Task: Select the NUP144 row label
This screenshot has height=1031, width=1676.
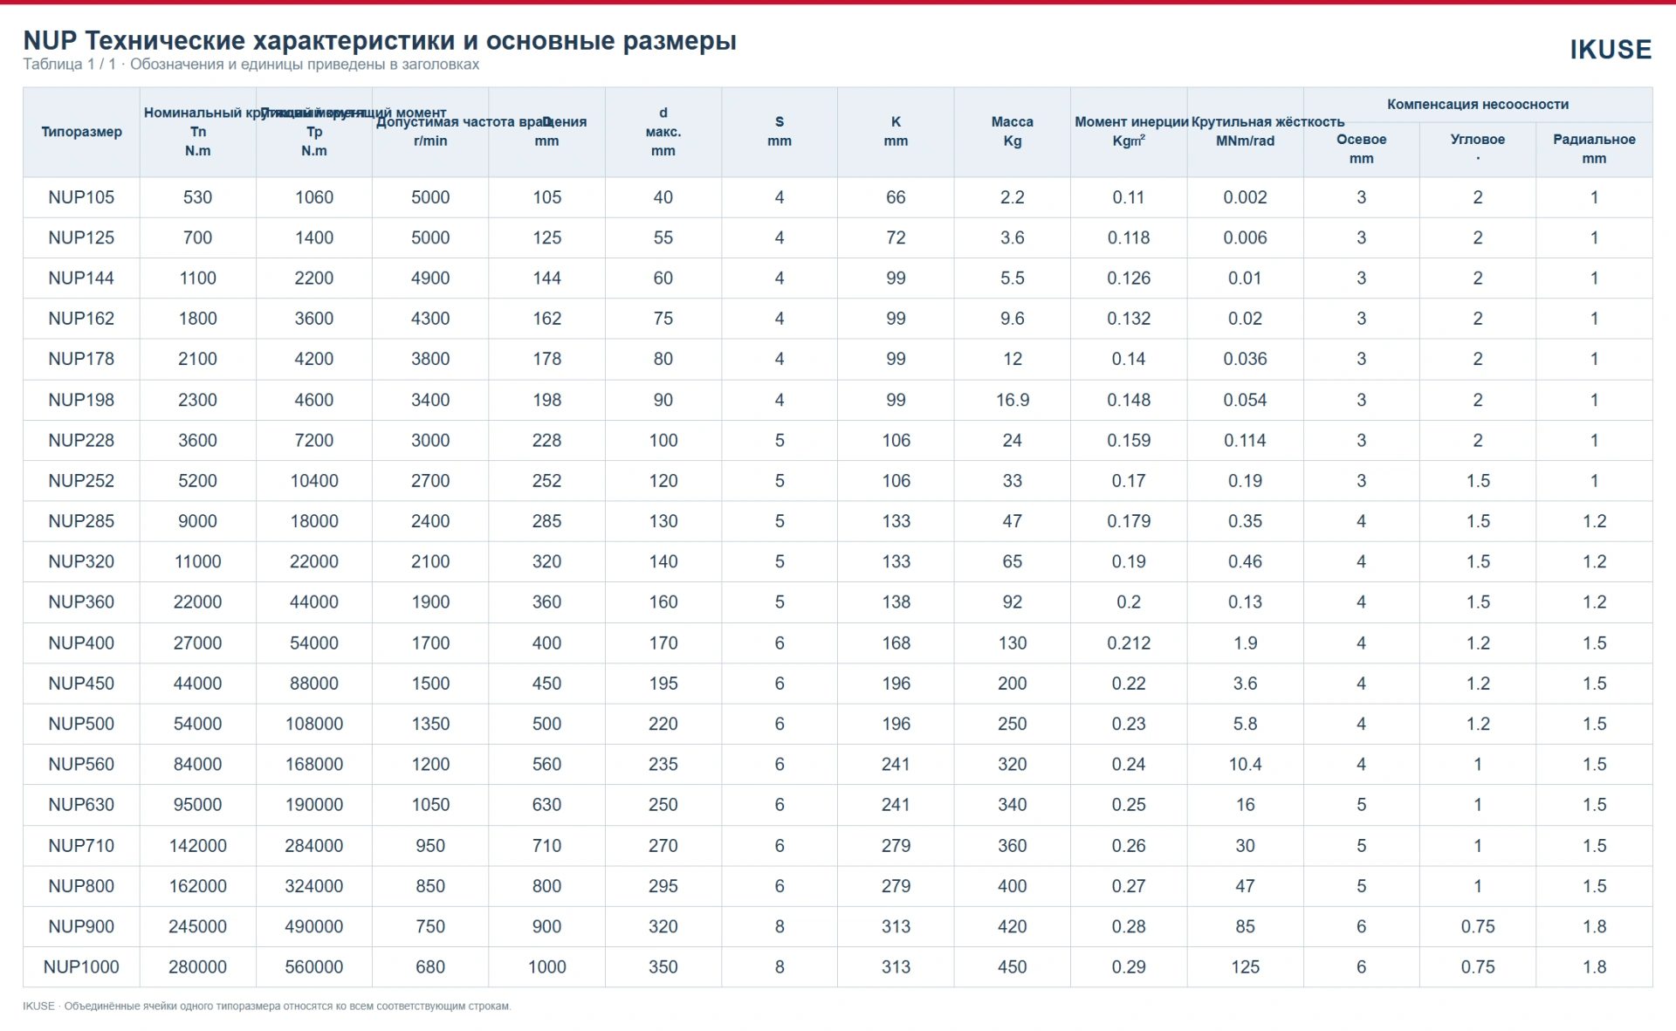Action: tap(81, 278)
